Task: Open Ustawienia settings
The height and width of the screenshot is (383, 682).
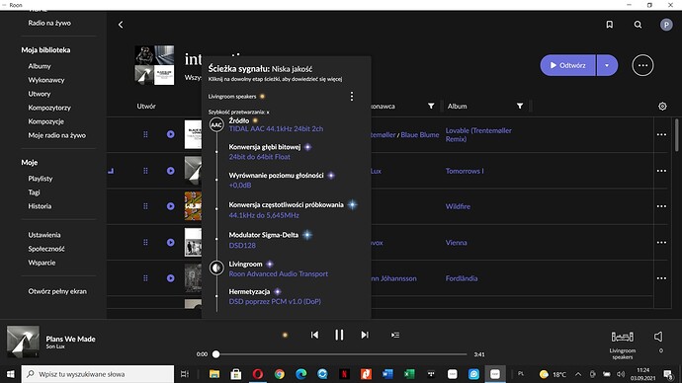Action: tap(44, 235)
